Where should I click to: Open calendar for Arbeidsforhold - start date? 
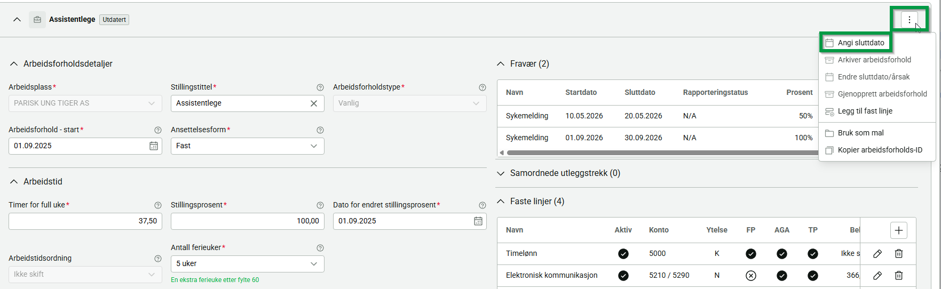tap(154, 146)
